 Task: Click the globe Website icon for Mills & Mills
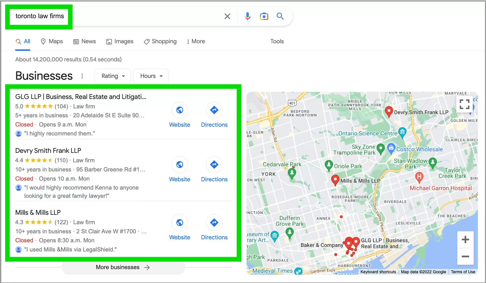[x=179, y=223]
